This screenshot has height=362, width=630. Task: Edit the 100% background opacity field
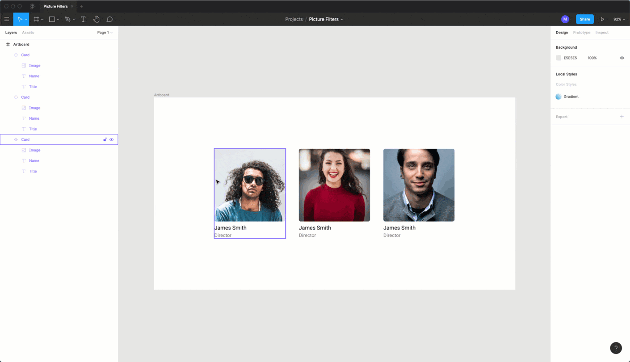pos(592,58)
